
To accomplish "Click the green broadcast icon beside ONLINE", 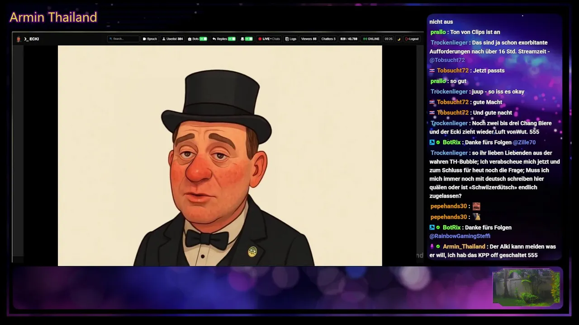I will tap(365, 39).
